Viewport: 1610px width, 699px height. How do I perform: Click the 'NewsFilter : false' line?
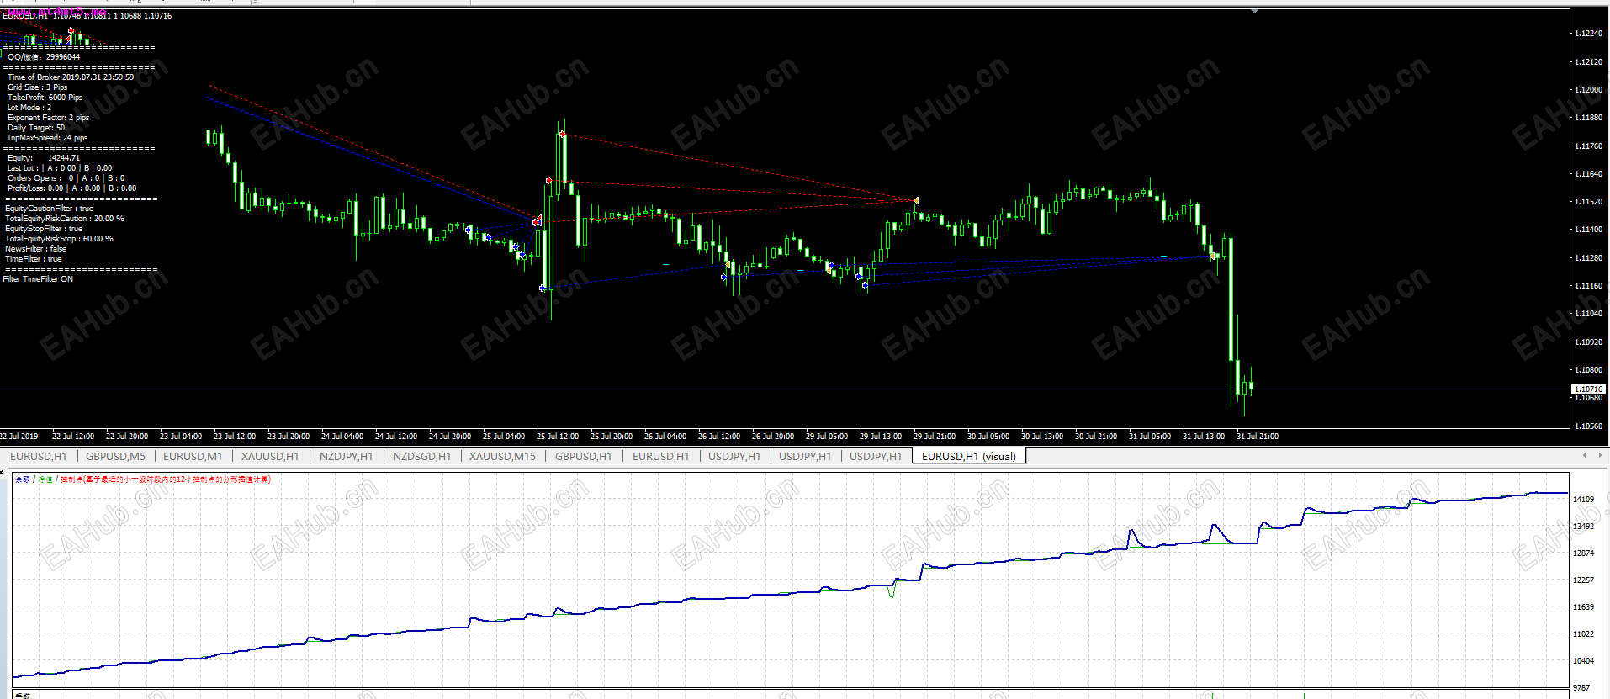point(35,249)
